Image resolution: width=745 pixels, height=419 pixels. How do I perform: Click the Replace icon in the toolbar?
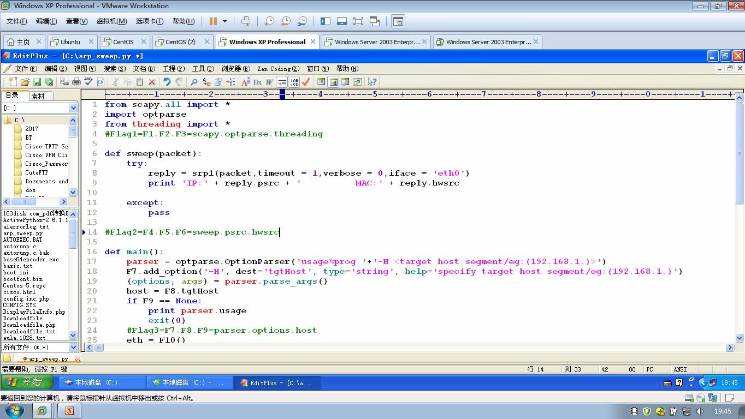[206, 82]
